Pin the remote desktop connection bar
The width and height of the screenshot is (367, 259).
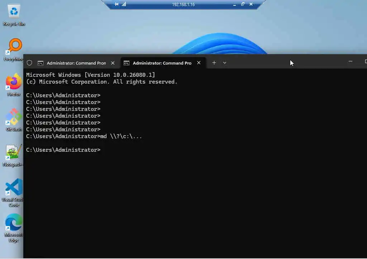click(x=116, y=4)
